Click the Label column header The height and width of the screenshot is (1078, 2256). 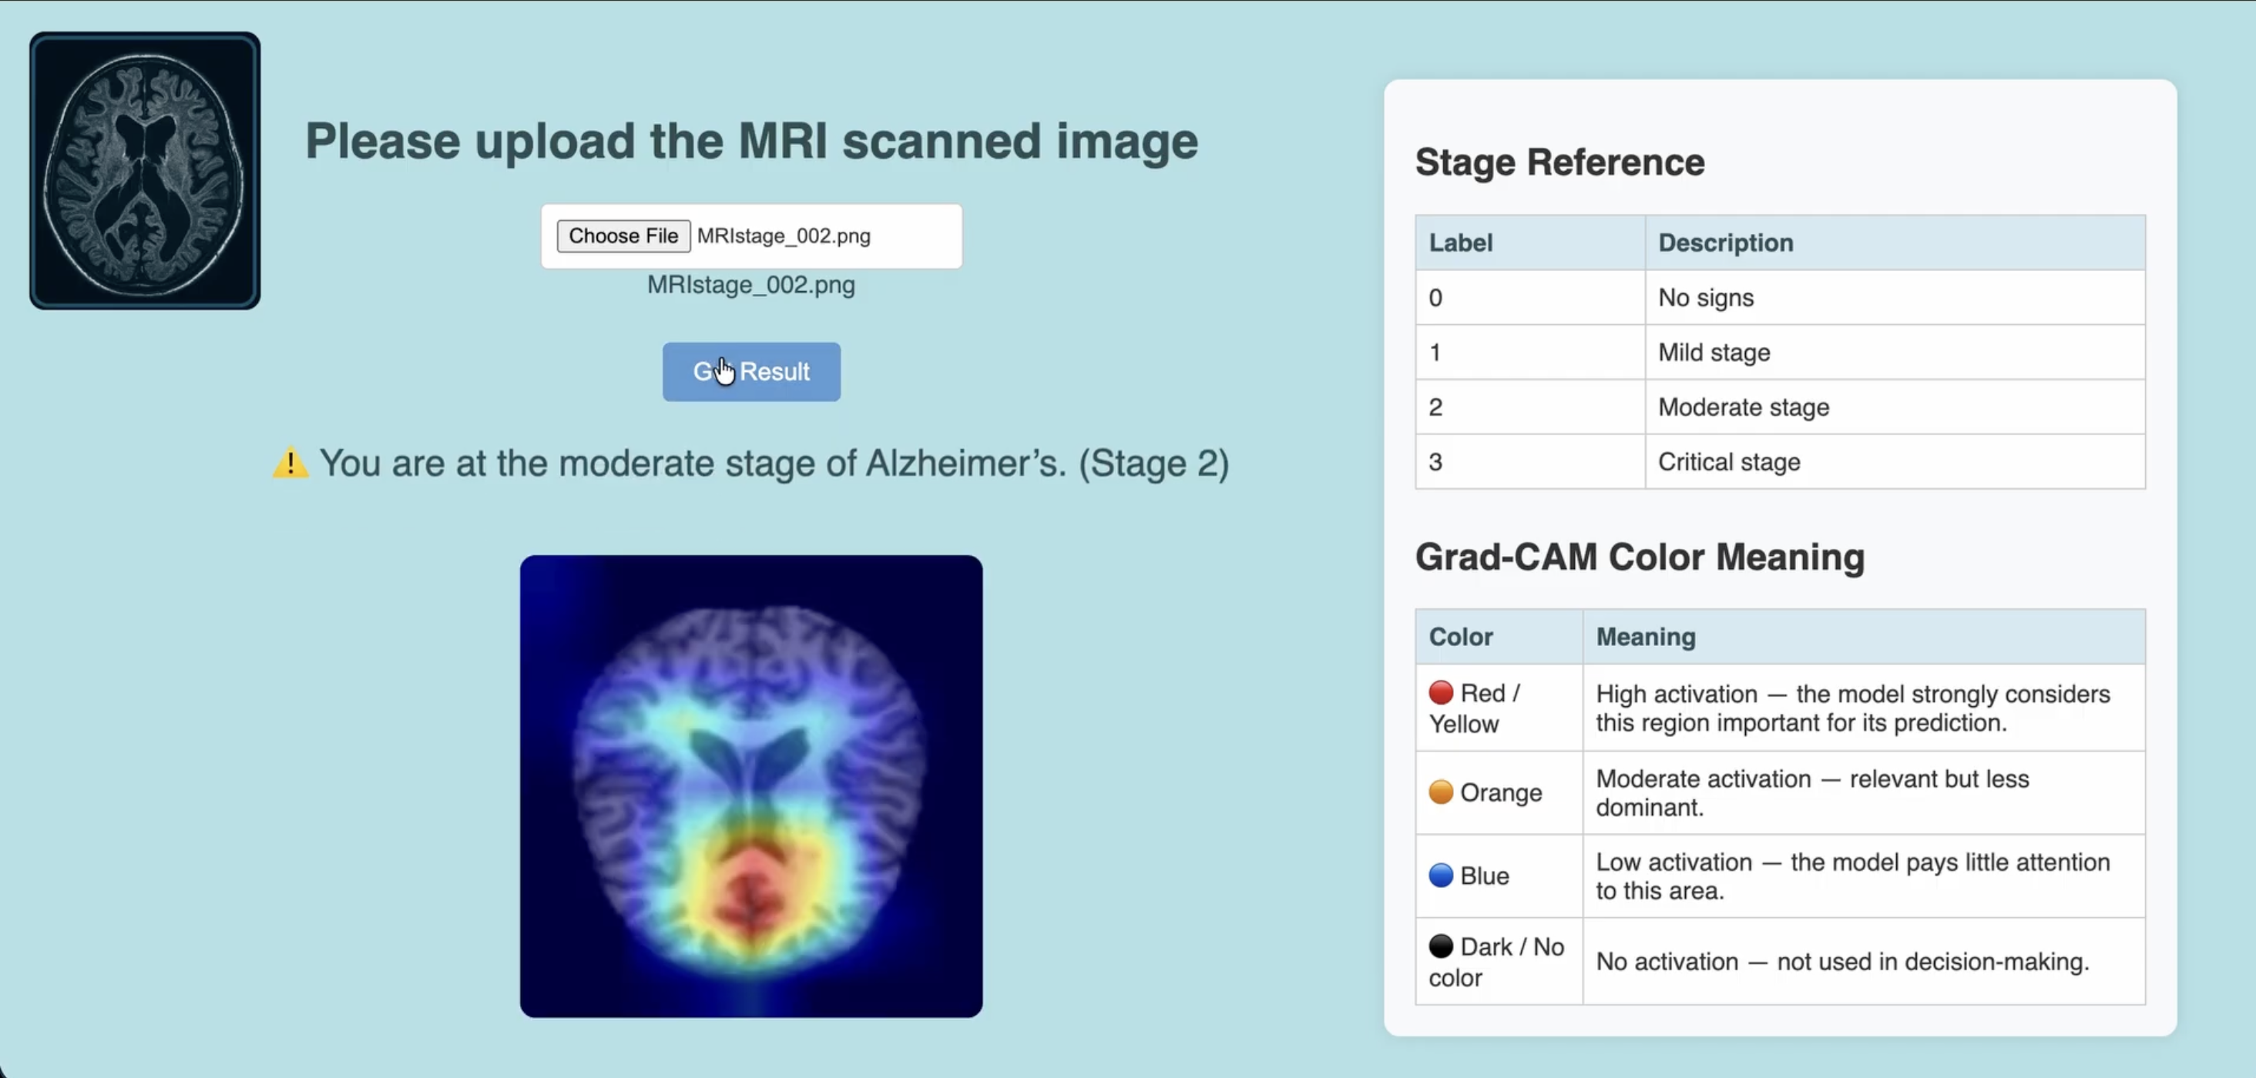1460,243
